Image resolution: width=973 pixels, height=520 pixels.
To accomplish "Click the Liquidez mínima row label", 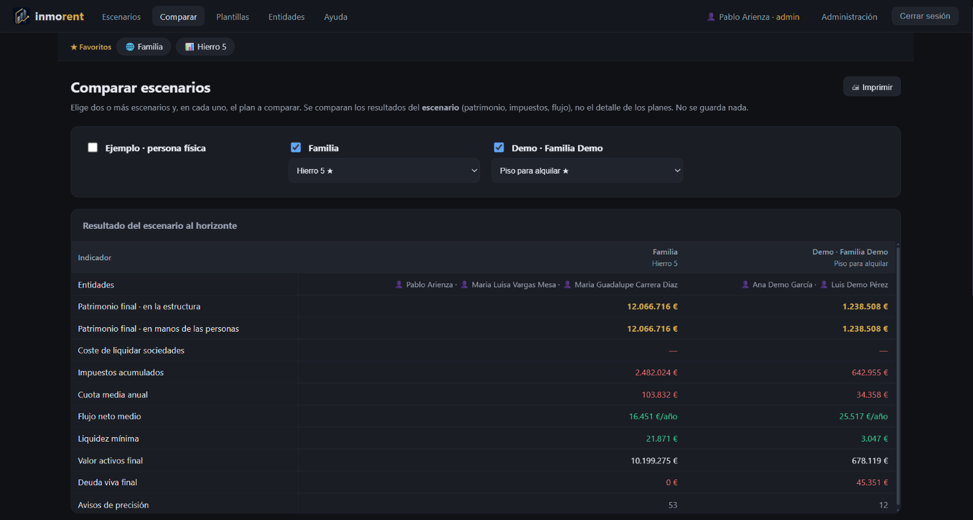I will 108,438.
